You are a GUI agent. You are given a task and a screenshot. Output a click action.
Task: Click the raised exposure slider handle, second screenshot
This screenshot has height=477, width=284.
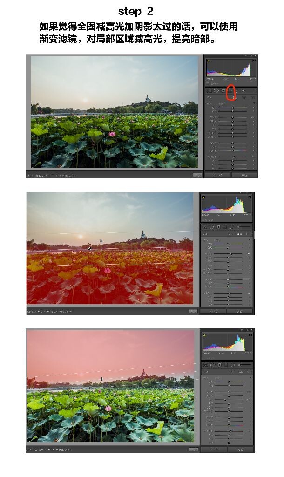pos(230,254)
